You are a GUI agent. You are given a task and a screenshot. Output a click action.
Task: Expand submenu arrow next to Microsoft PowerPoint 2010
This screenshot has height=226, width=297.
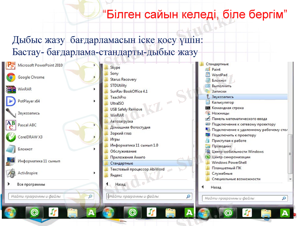pyautogui.click(x=94, y=65)
